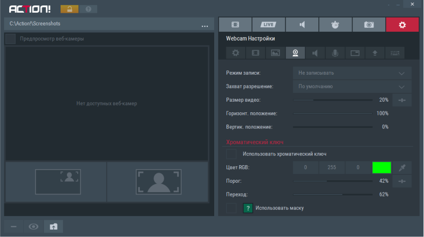Select the microphone settings icon

(x=335, y=53)
